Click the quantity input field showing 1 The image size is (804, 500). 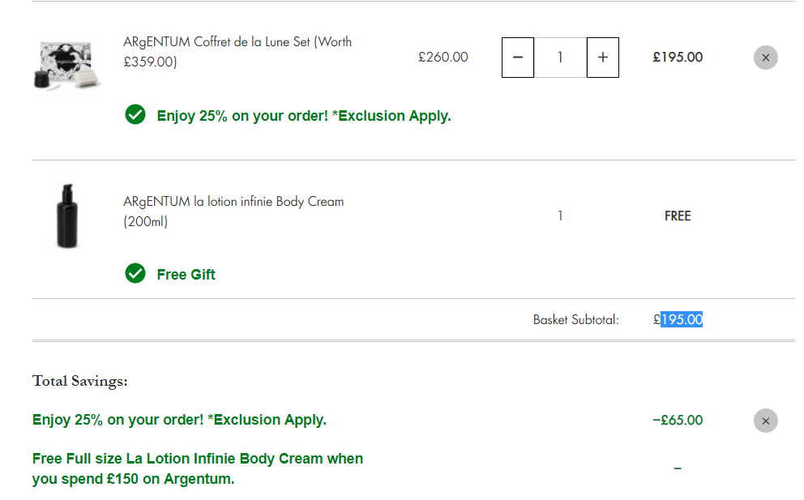560,58
